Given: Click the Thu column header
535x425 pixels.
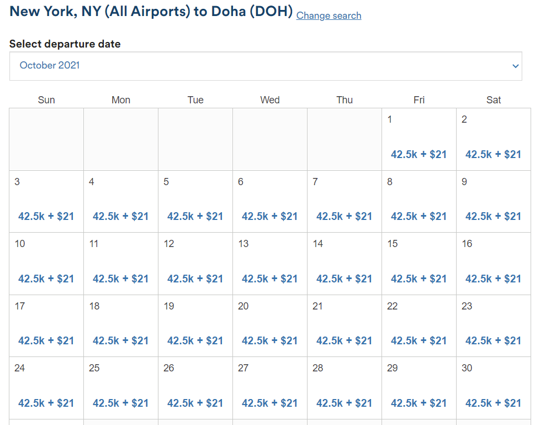Looking at the screenshot, I should (344, 99).
